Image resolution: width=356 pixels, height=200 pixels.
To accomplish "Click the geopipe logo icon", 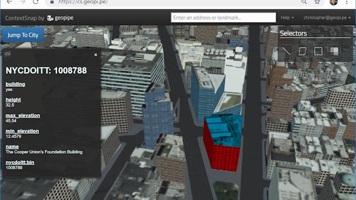I will [x=50, y=18].
